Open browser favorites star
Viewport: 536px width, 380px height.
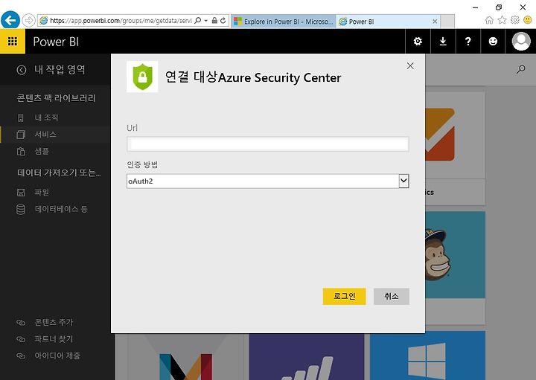(502, 20)
